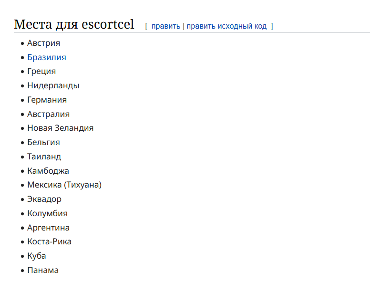Click the Колумбия list entry

[x=47, y=213]
